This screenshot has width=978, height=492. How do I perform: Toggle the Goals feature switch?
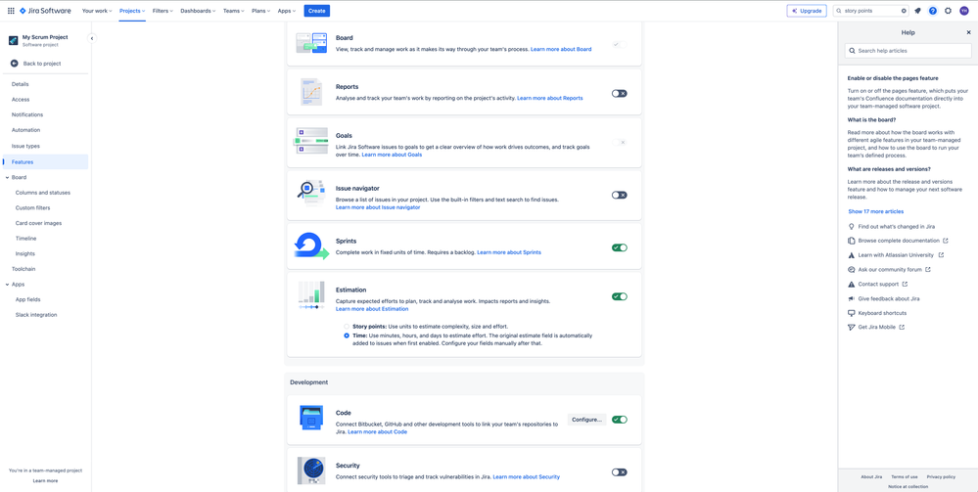620,142
